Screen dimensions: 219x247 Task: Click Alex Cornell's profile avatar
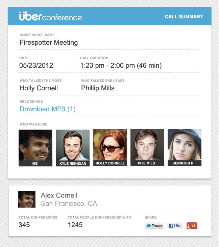click(27, 199)
